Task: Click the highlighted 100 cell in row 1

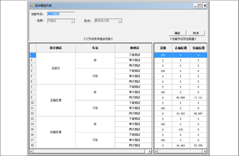Action: (x=163, y=55)
